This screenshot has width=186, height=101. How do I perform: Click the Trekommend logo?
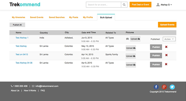(25, 5)
